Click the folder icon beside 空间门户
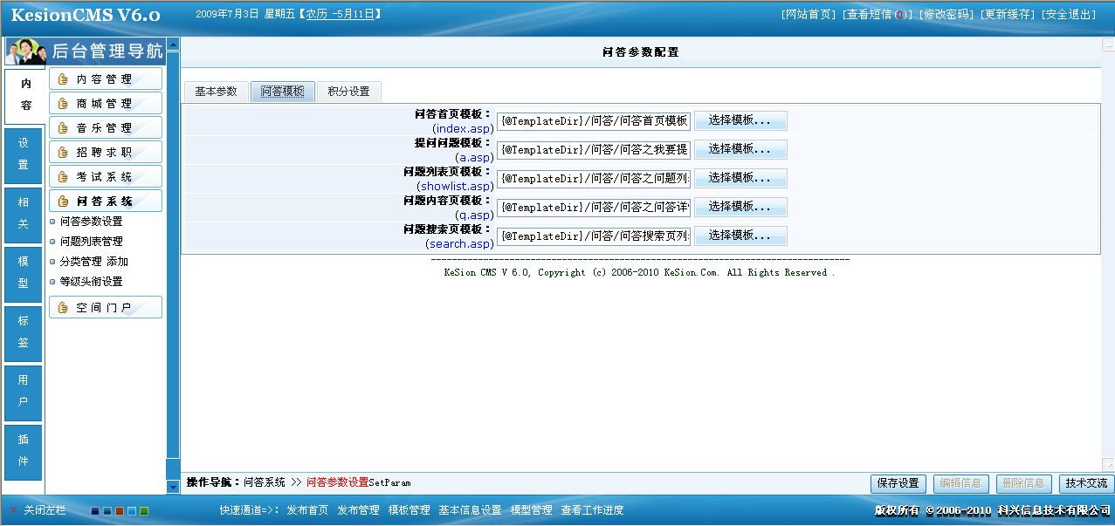Screen dimensions: 1115x526 point(65,306)
